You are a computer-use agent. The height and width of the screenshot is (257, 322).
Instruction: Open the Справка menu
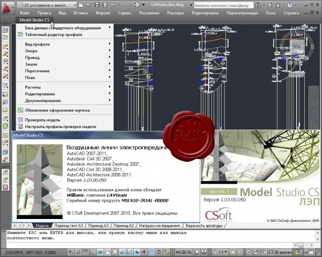pos(291,13)
